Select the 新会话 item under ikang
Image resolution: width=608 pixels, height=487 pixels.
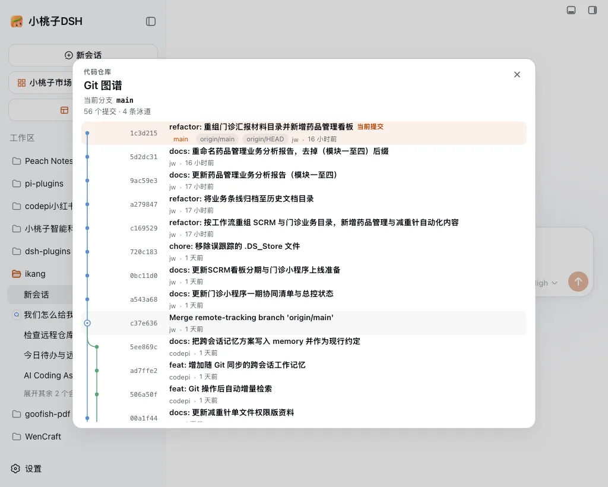click(40, 295)
